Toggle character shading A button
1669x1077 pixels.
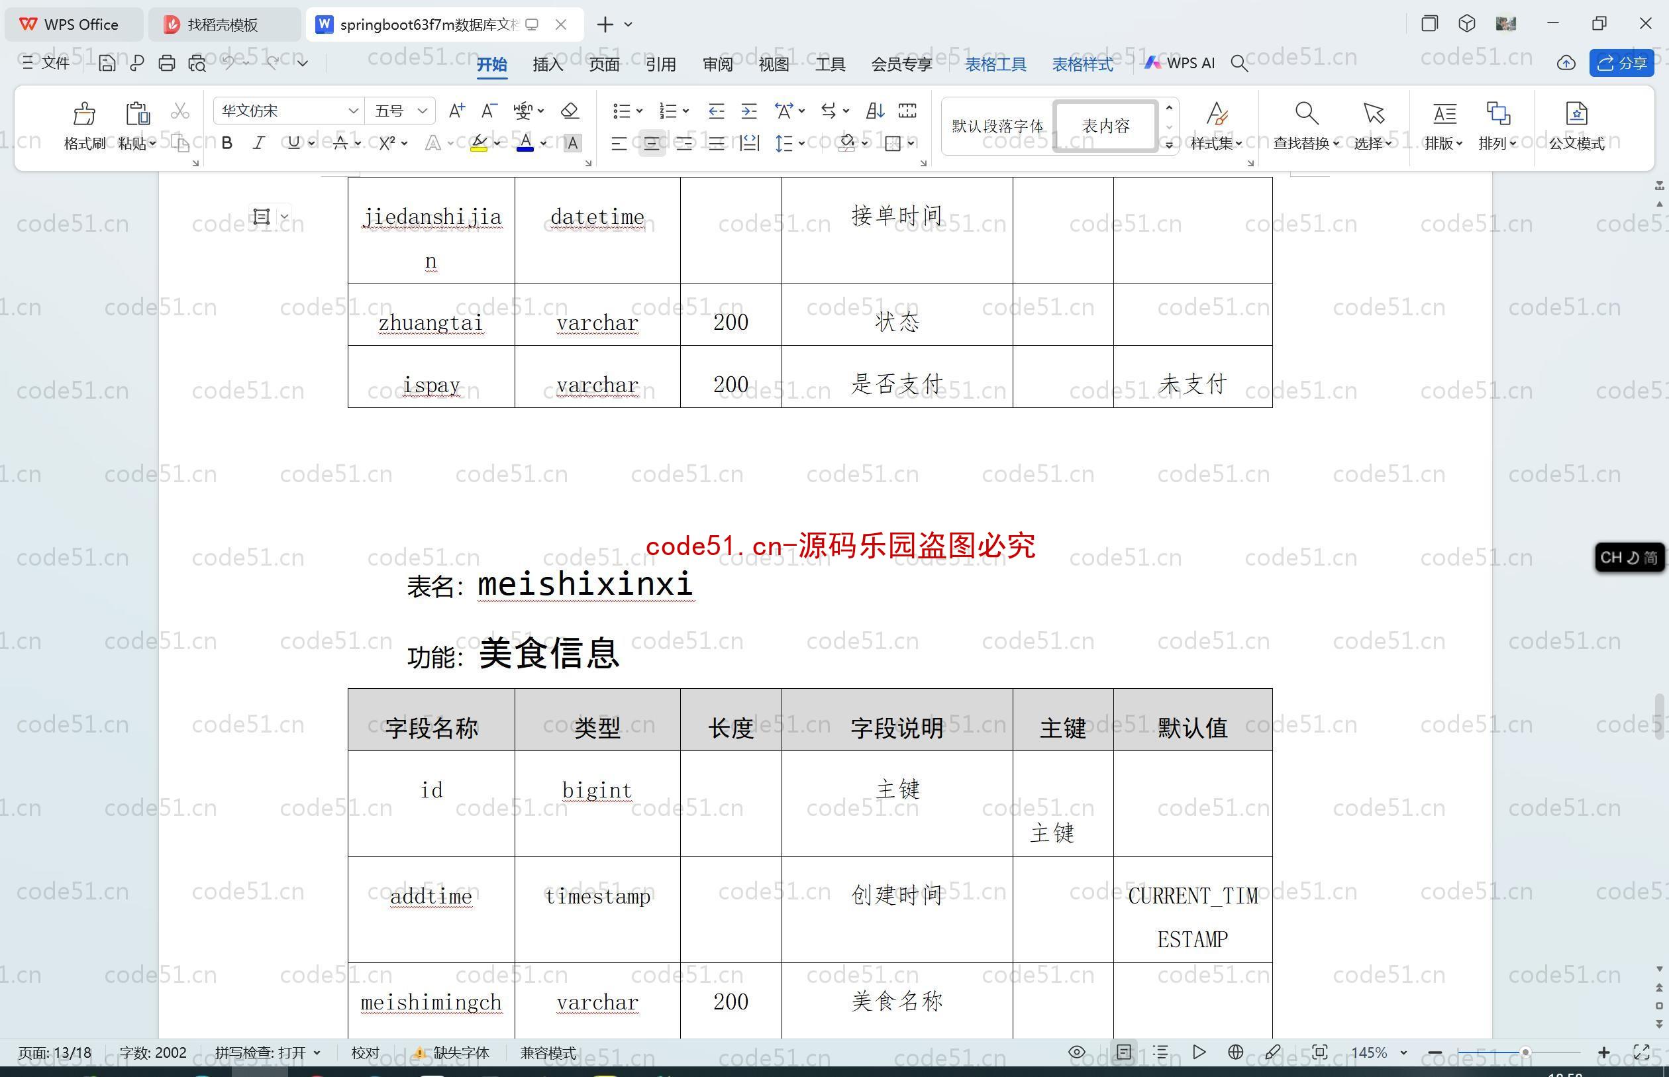tap(572, 143)
